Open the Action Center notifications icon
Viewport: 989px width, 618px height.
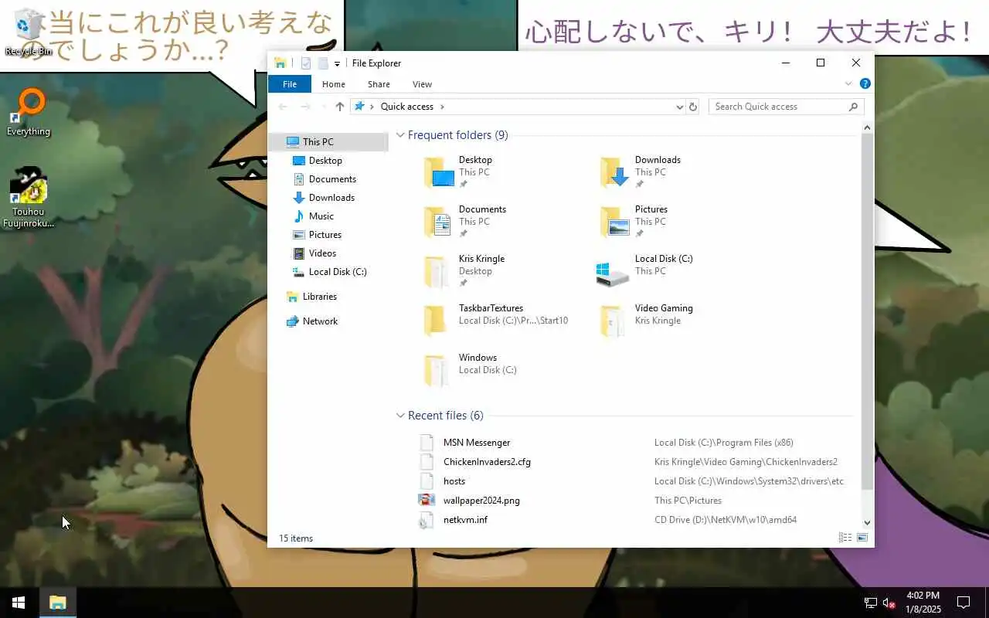pos(964,603)
